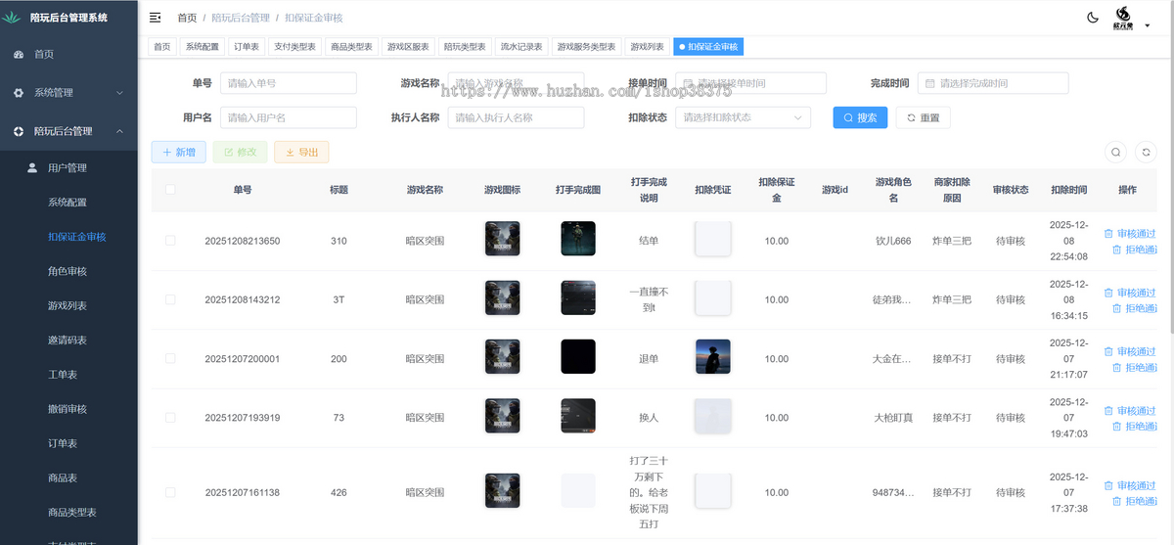Open 扣除状态 dropdown
The width and height of the screenshot is (1174, 545).
743,117
